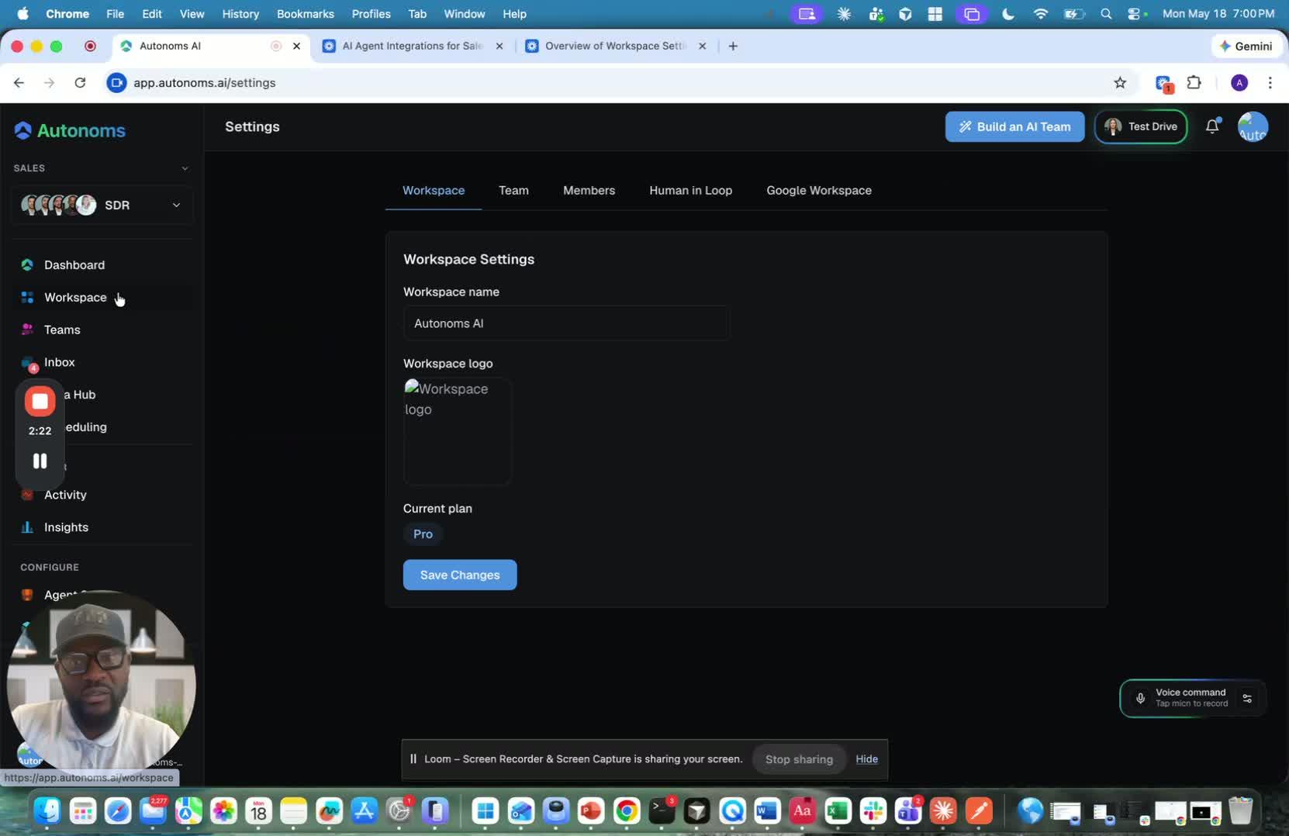
Task: Open Wi-Fi status in the menu bar
Action: (1041, 14)
